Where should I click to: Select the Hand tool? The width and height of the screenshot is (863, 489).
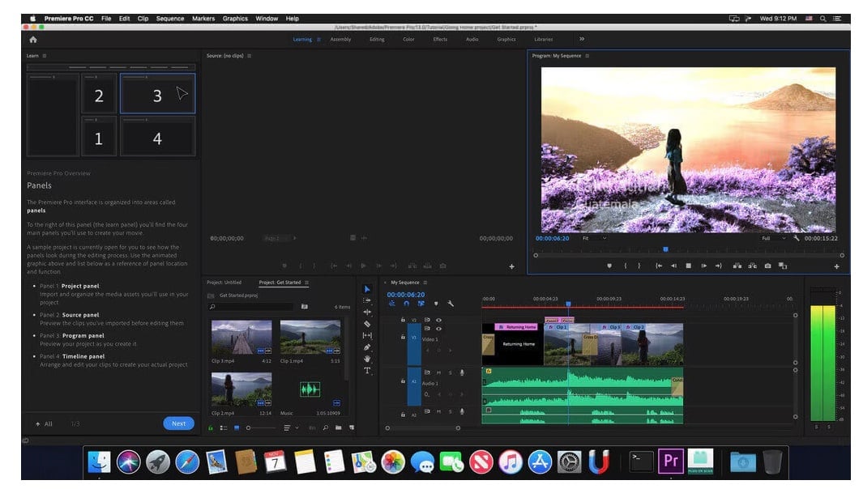point(367,359)
